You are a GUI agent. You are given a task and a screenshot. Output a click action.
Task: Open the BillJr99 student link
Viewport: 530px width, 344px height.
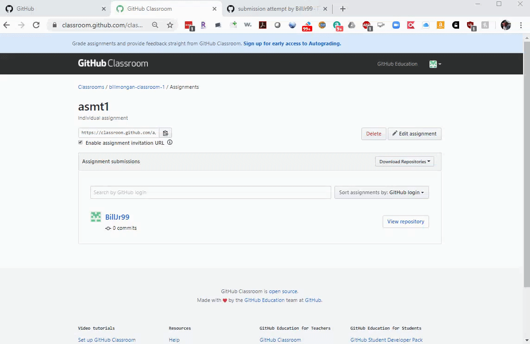[117, 217]
